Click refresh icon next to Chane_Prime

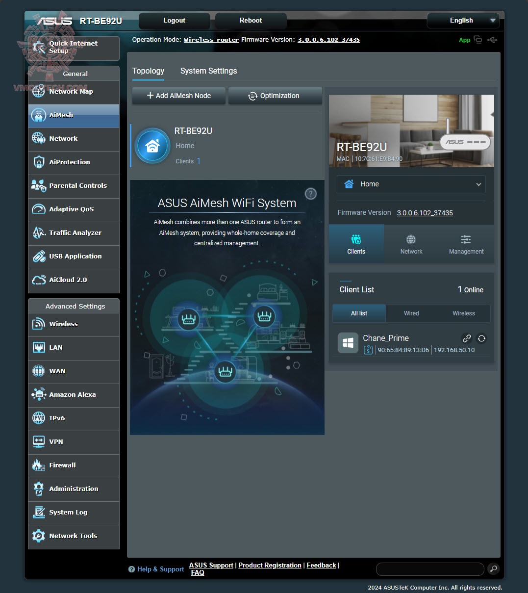tap(481, 338)
